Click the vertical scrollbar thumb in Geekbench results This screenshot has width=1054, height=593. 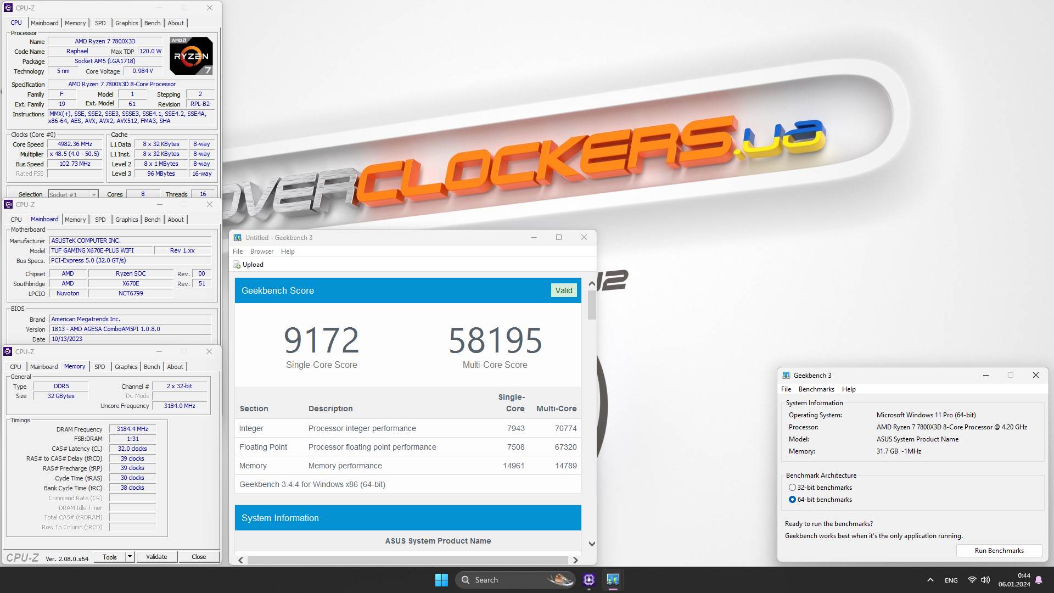[x=592, y=305]
